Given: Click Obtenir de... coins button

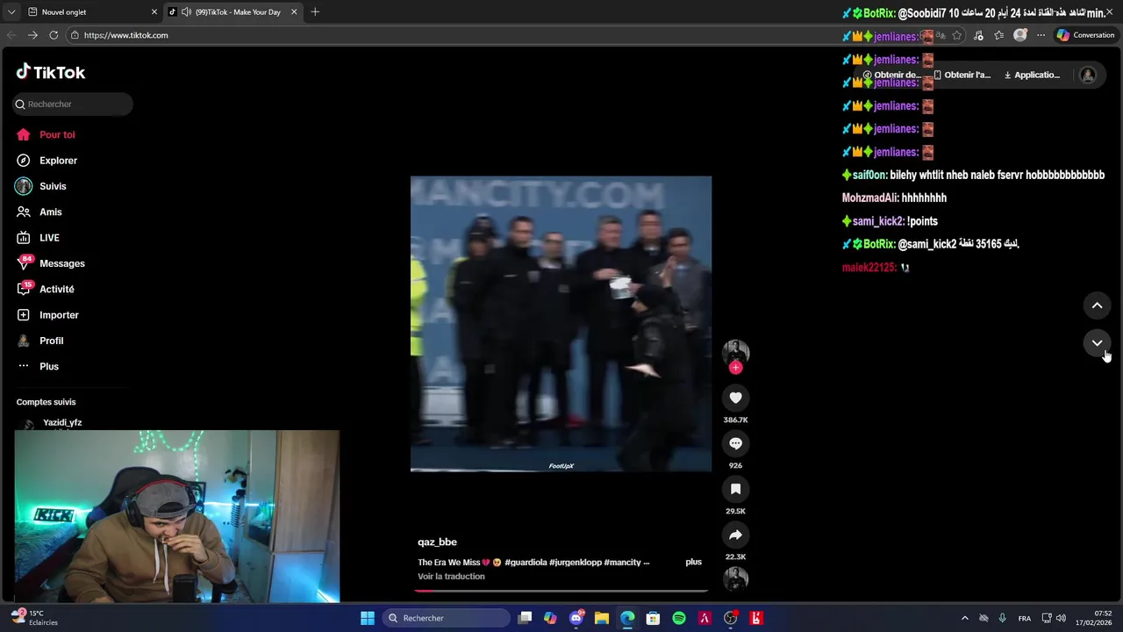Looking at the screenshot, I should coord(891,75).
